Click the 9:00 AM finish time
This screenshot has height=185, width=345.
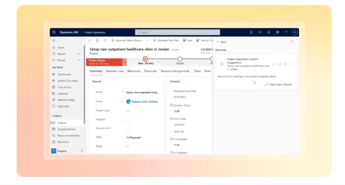tap(179, 132)
